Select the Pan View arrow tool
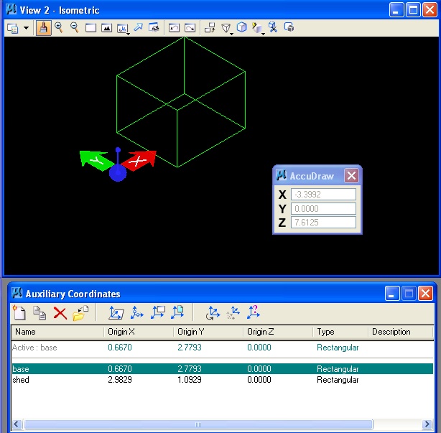Image resolution: width=441 pixels, height=433 pixels. pyautogui.click(x=138, y=27)
